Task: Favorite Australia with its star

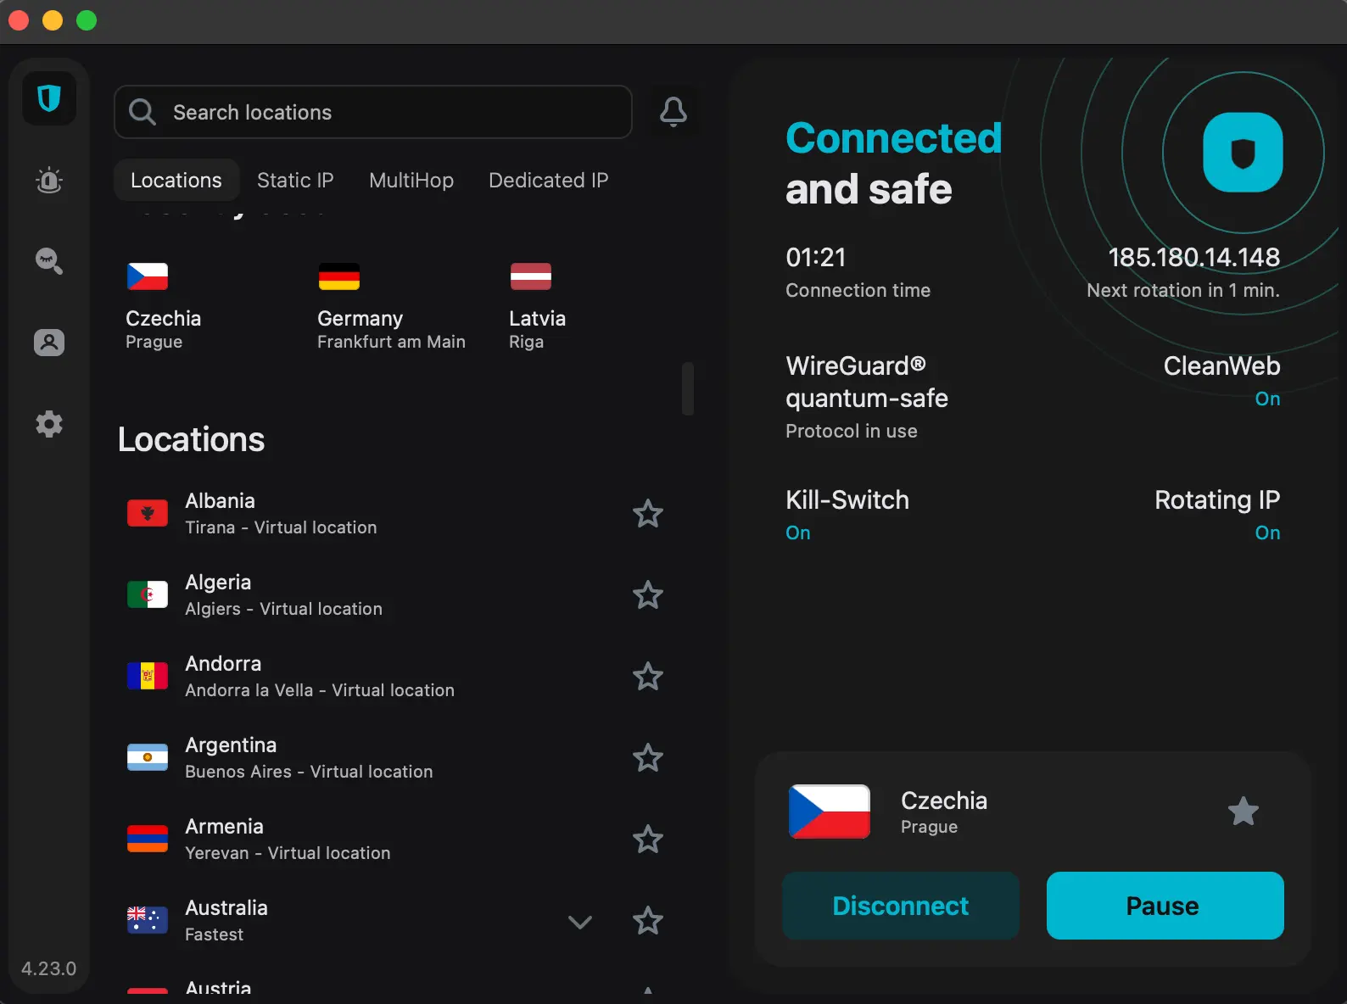Action: point(648,920)
